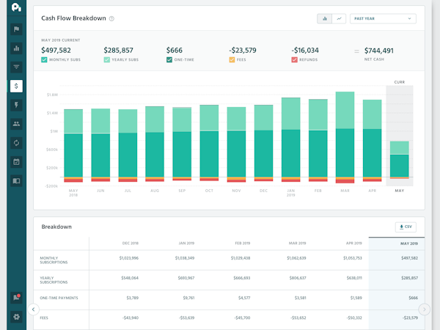Open the flag icon in sidebar
This screenshot has height=330, width=440.
pyautogui.click(x=16, y=29)
